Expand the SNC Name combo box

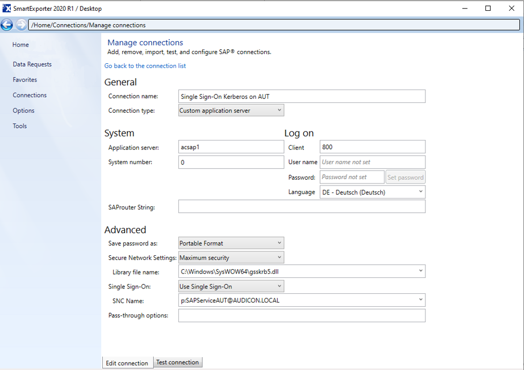point(302,300)
